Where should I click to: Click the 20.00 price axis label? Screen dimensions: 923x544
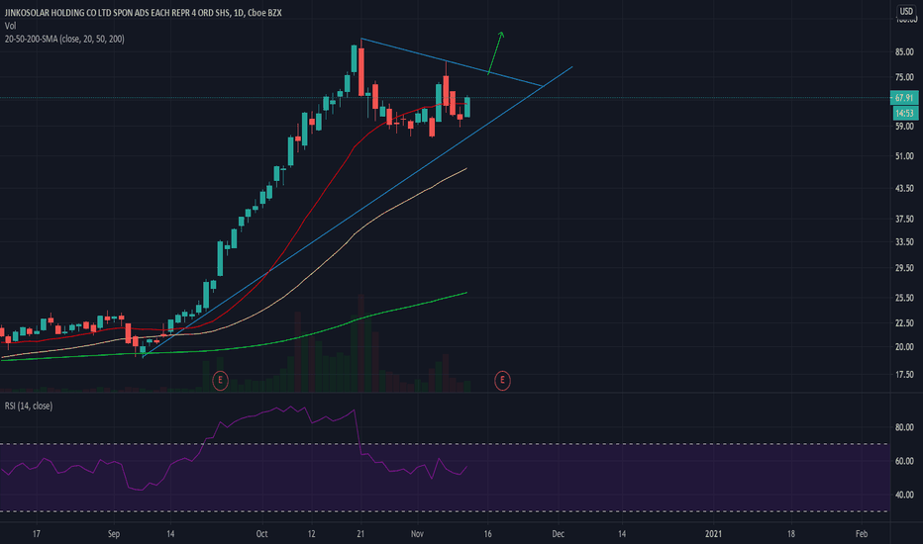(x=904, y=347)
